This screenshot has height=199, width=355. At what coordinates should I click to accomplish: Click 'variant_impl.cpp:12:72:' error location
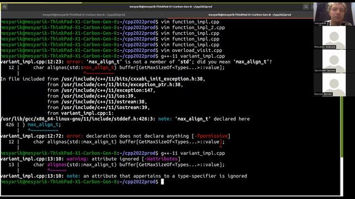[x=32, y=136]
